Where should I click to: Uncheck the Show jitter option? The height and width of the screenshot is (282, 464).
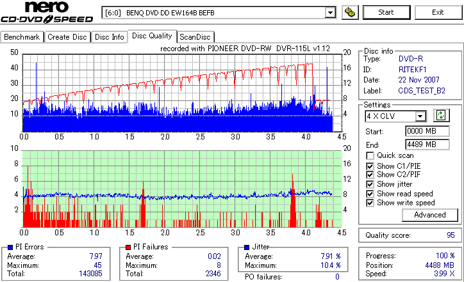370,184
